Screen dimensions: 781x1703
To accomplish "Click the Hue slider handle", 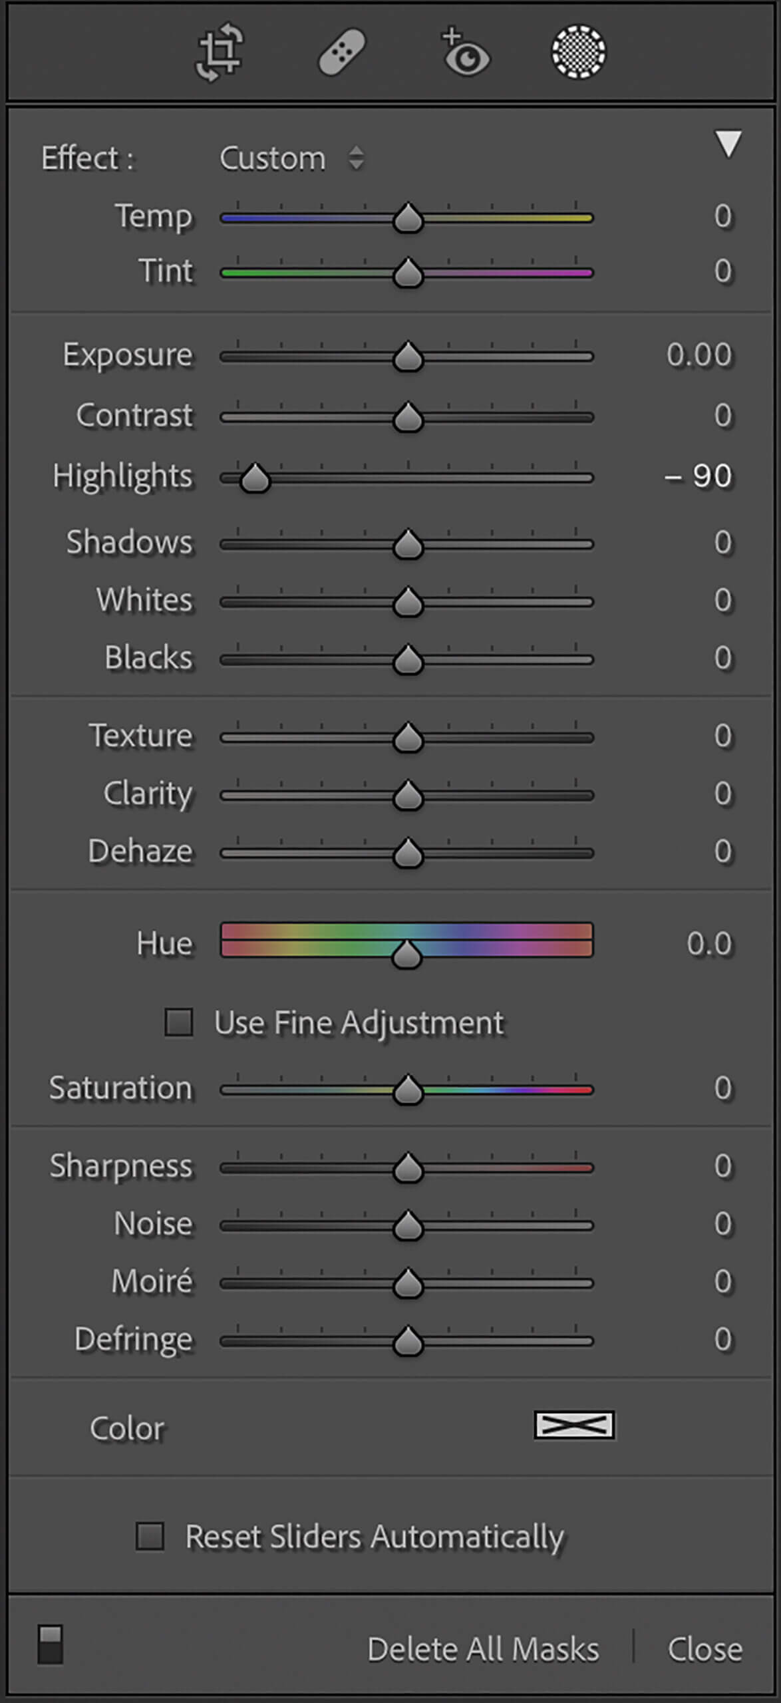I will [x=407, y=955].
